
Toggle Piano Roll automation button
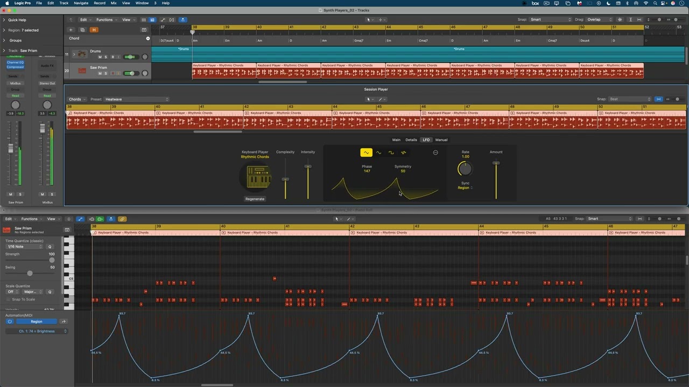[80, 219]
